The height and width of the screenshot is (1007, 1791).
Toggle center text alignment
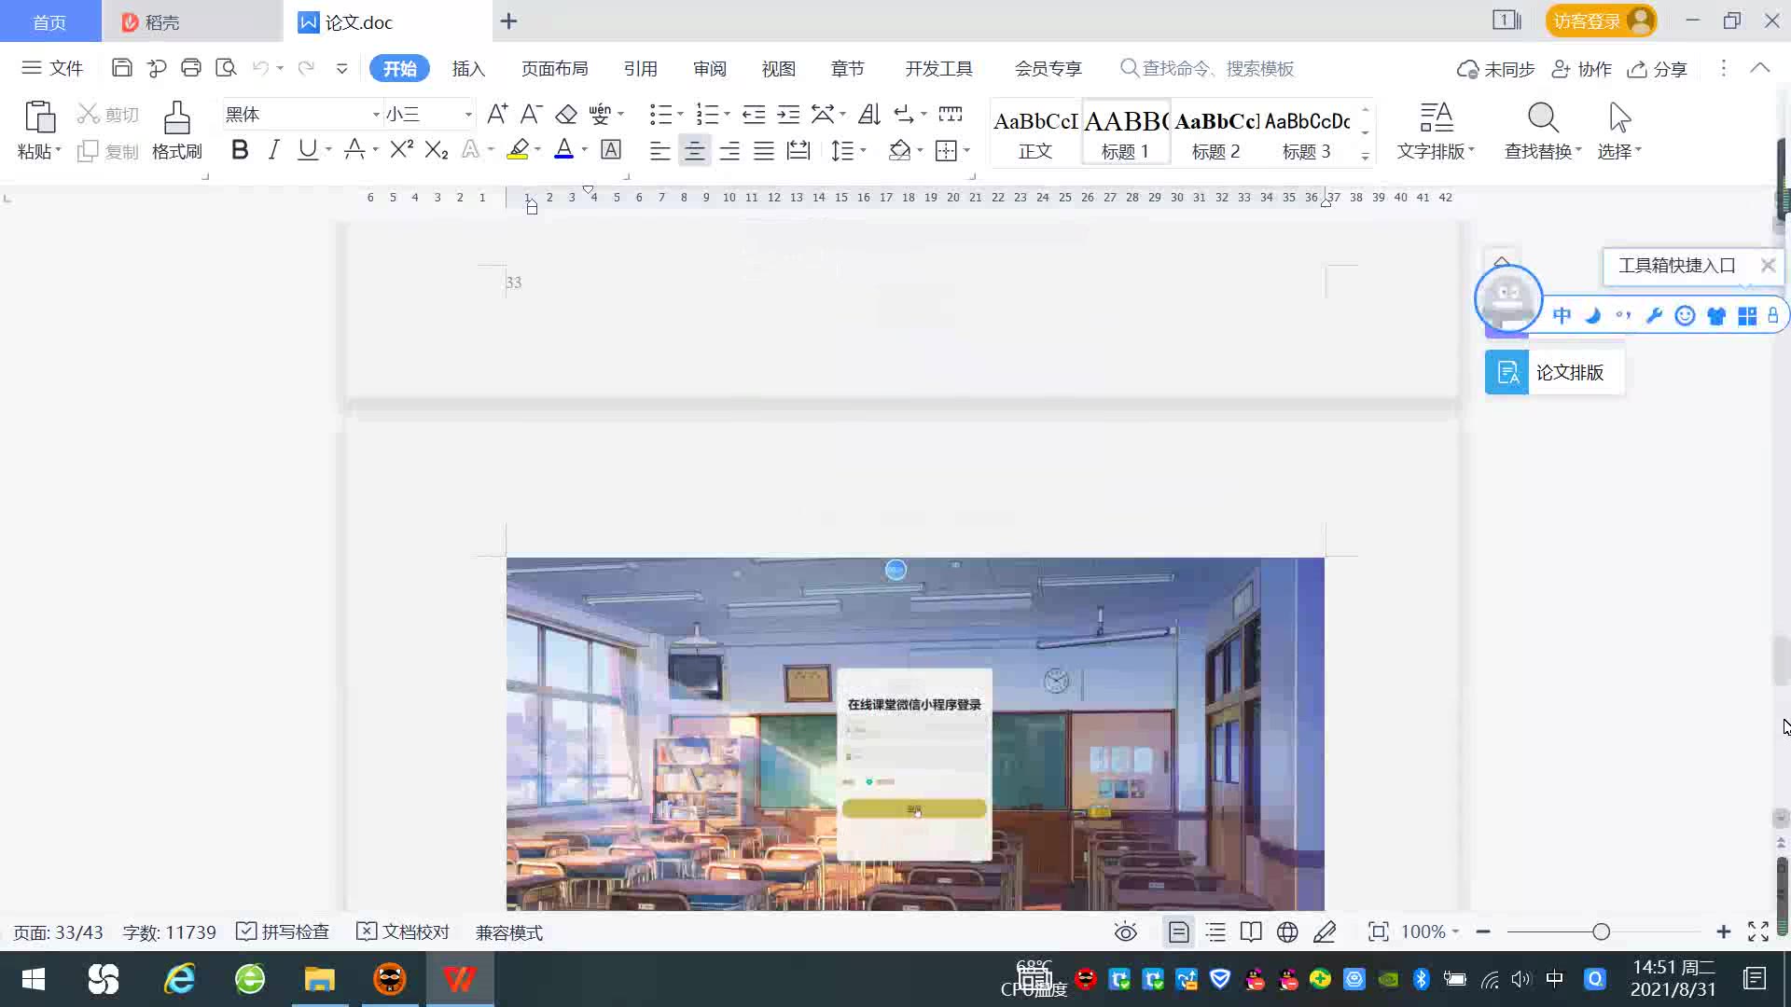pyautogui.click(x=694, y=150)
